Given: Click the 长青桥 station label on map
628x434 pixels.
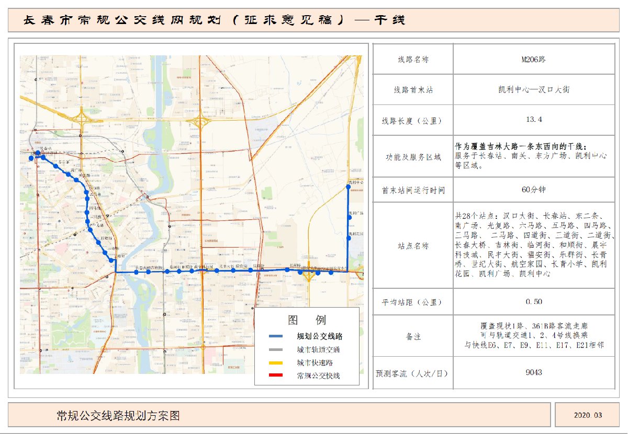Looking at the screenshot, I should [x=296, y=266].
